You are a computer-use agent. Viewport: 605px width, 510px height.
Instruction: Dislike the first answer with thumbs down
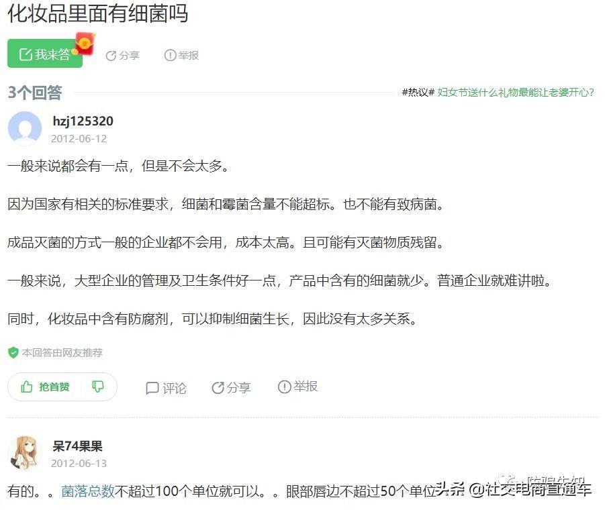pos(97,387)
